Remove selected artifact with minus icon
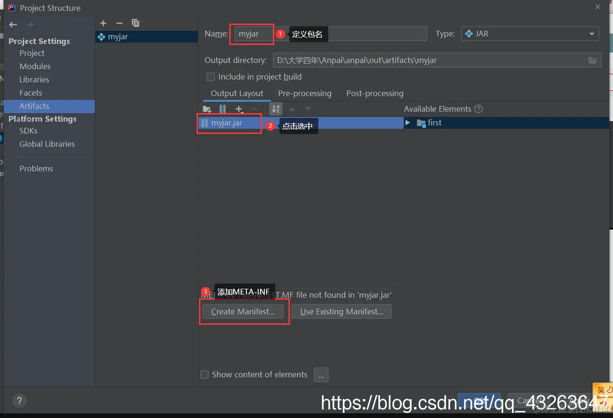Image resolution: width=613 pixels, height=418 pixels. tap(119, 23)
